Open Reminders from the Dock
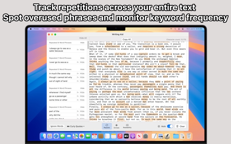This screenshot has width=231, height=144. [107, 136]
